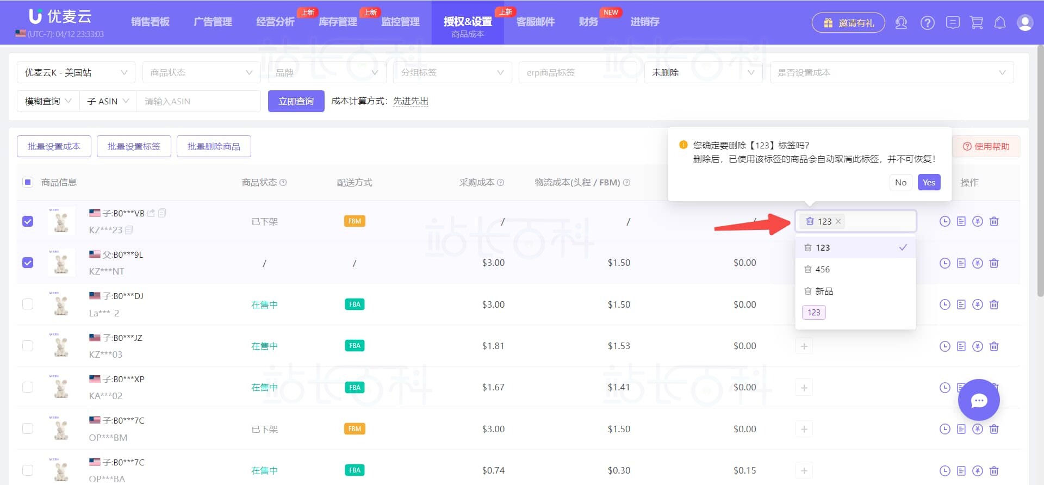Click the 批量设置成本 button
This screenshot has width=1044, height=485.
click(54, 146)
